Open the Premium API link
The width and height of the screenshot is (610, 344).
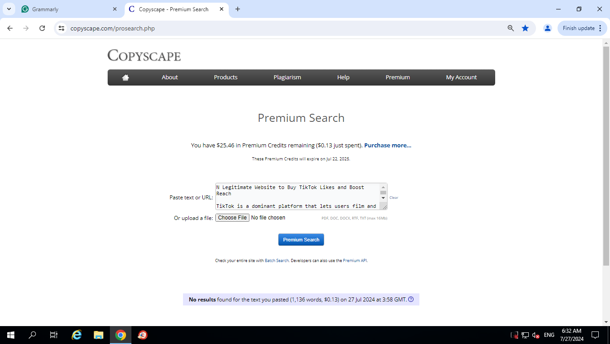coord(355,261)
